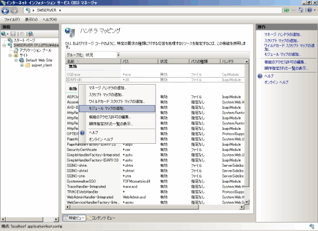Sort by the パス column header
This screenshot has height=231, width=318.
tap(140, 62)
